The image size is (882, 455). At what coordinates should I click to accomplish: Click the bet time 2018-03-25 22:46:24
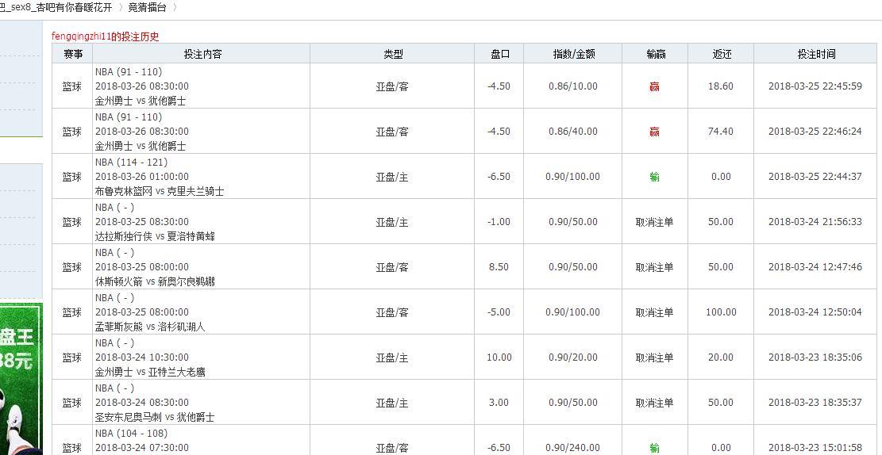(815, 131)
